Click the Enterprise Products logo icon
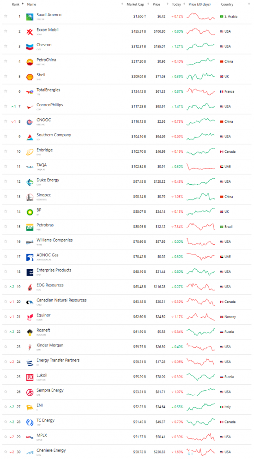The height and width of the screenshot is (459, 254). pyautogui.click(x=30, y=272)
